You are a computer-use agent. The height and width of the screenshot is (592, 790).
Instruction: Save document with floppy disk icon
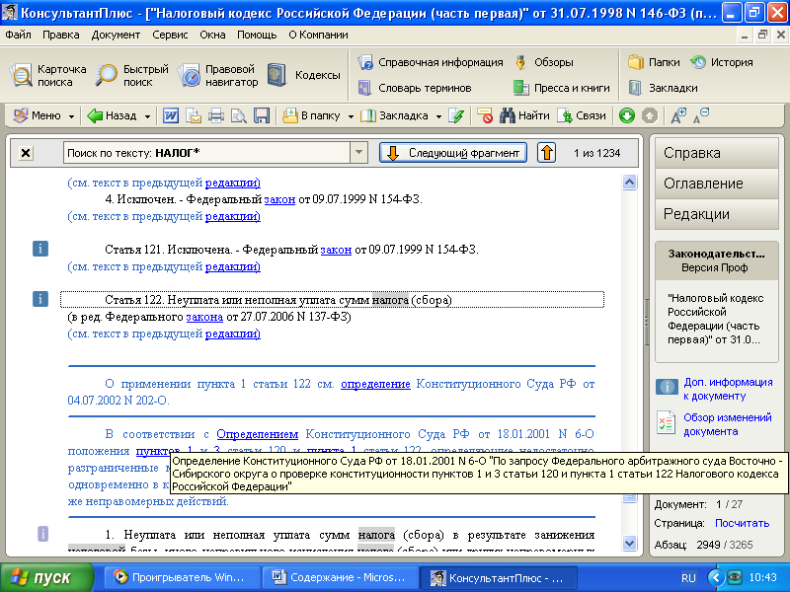click(262, 115)
